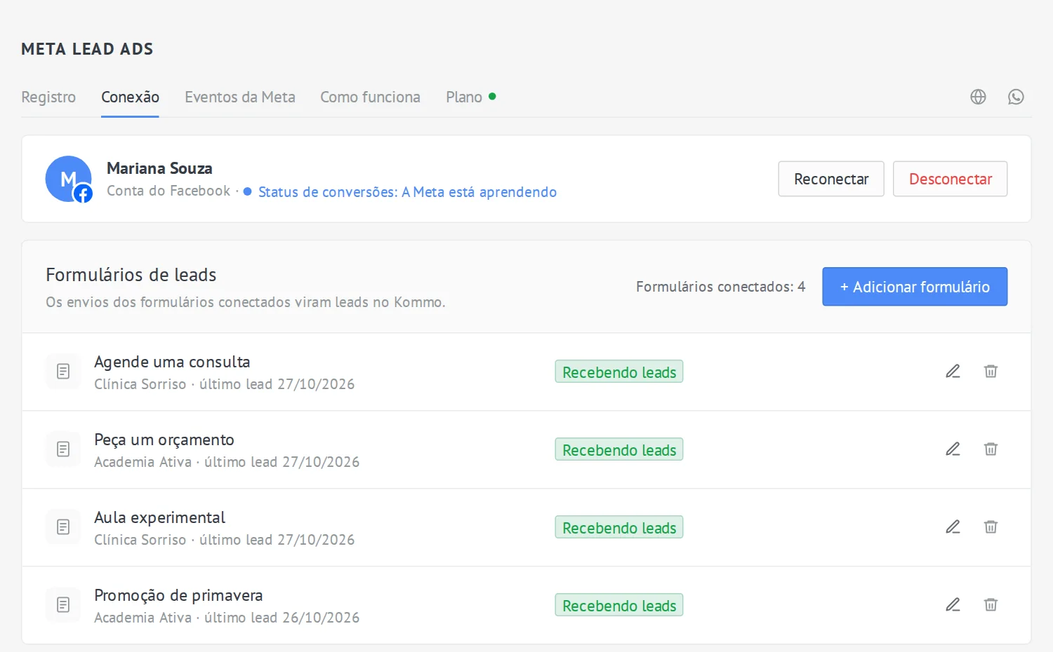Click the Promoção de primavera form name
The image size is (1053, 652).
(x=178, y=595)
